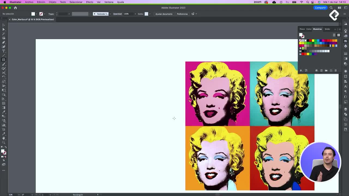The width and height of the screenshot is (349, 196).
Task: Toggle Mac Control Center in menu bar
Action: coord(313,2)
